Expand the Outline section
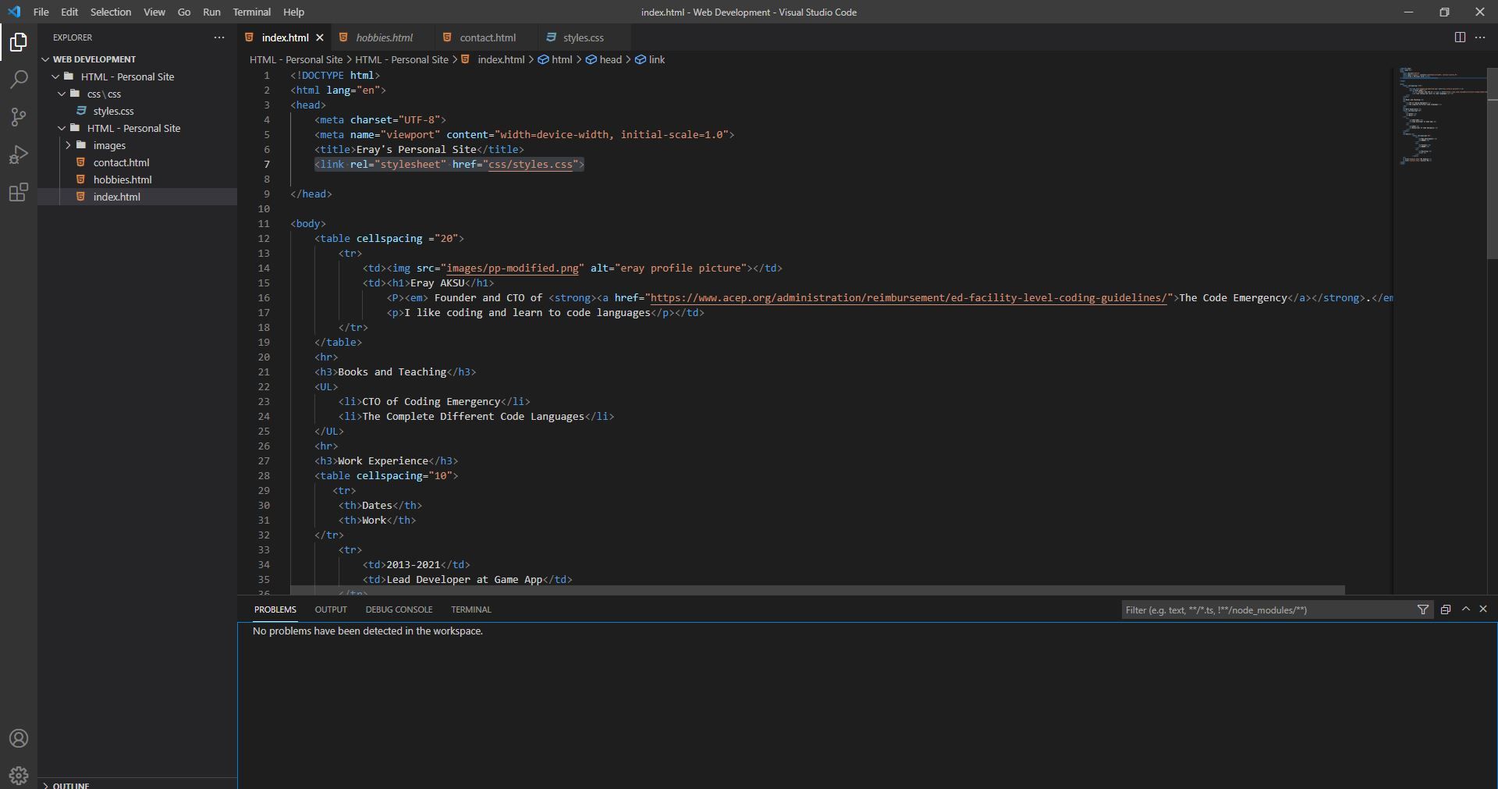This screenshot has width=1498, height=789. point(70,784)
